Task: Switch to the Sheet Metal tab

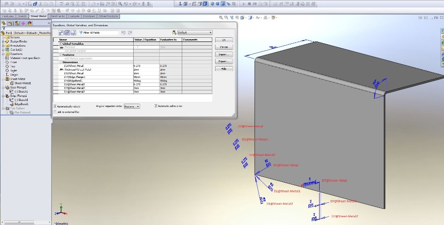Action: tap(38, 17)
